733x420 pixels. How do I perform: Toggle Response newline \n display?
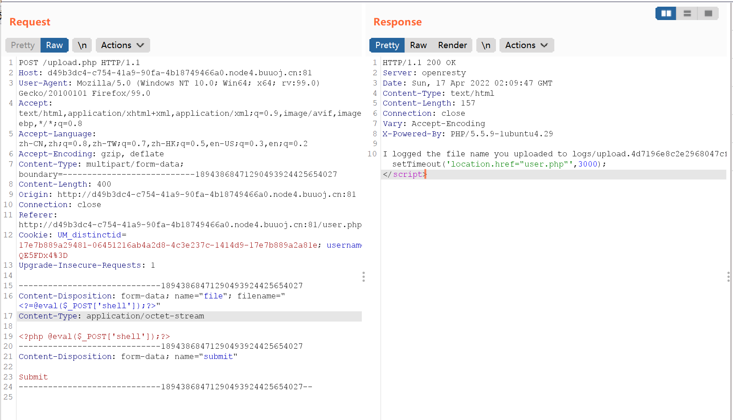pos(486,45)
